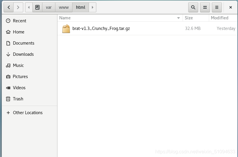Jump to the www folder in path bar

64,7
